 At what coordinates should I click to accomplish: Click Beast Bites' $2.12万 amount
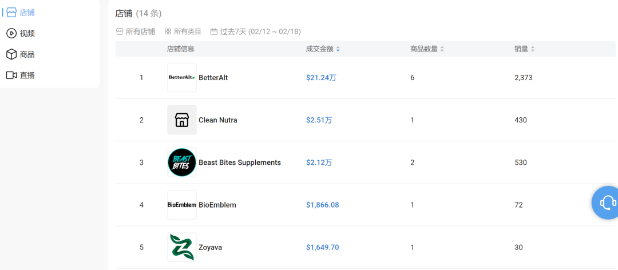tap(319, 162)
